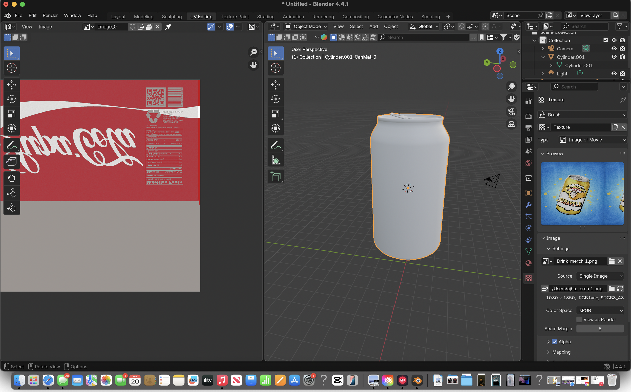Image resolution: width=631 pixels, height=392 pixels.
Task: Unlink the Drink_merch 1.png image
Action: (x=620, y=261)
